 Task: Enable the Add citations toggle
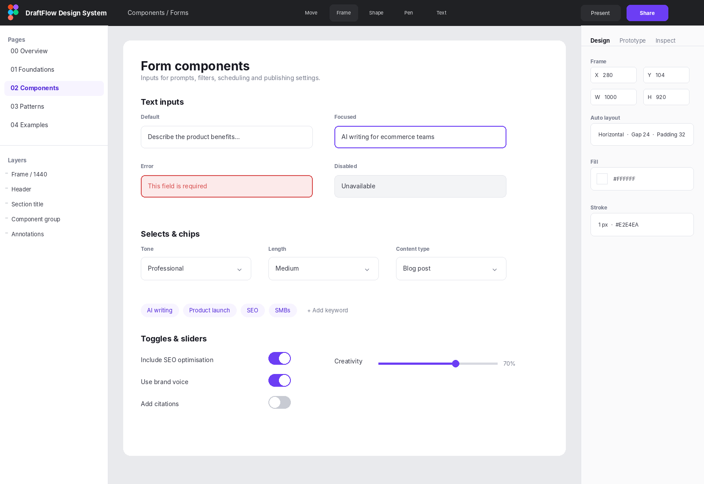[x=279, y=403]
